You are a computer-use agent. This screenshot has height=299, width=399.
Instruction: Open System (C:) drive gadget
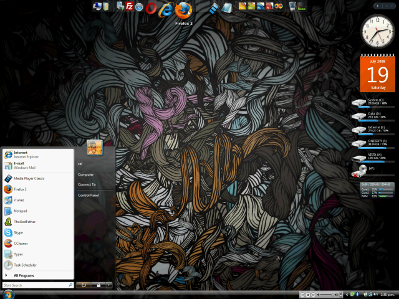click(373, 102)
